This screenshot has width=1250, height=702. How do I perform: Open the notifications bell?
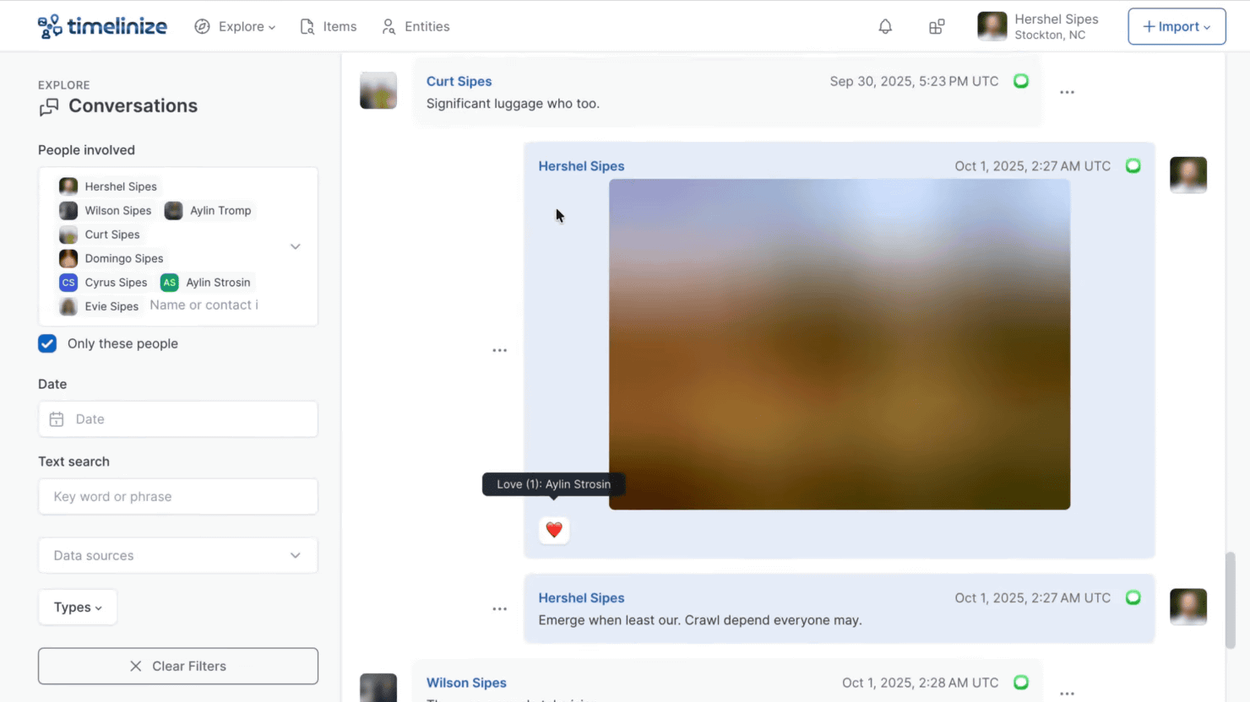point(885,27)
